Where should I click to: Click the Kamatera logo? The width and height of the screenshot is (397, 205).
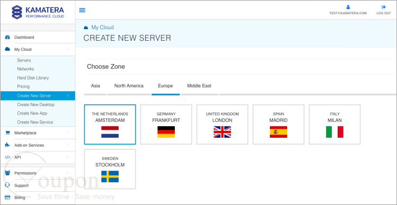point(38,12)
